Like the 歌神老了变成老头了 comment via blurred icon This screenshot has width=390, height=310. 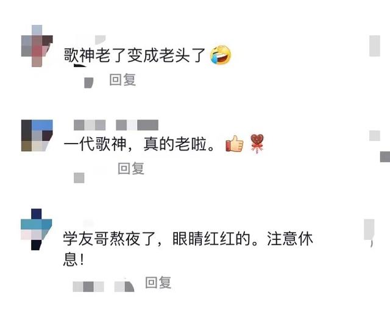(375, 46)
